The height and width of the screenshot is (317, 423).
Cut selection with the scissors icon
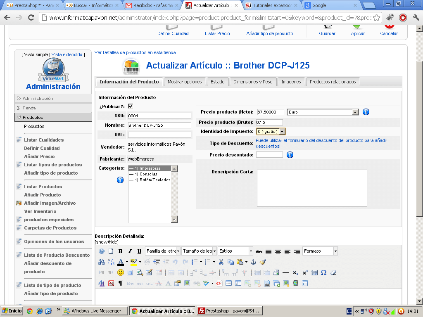(x=221, y=262)
